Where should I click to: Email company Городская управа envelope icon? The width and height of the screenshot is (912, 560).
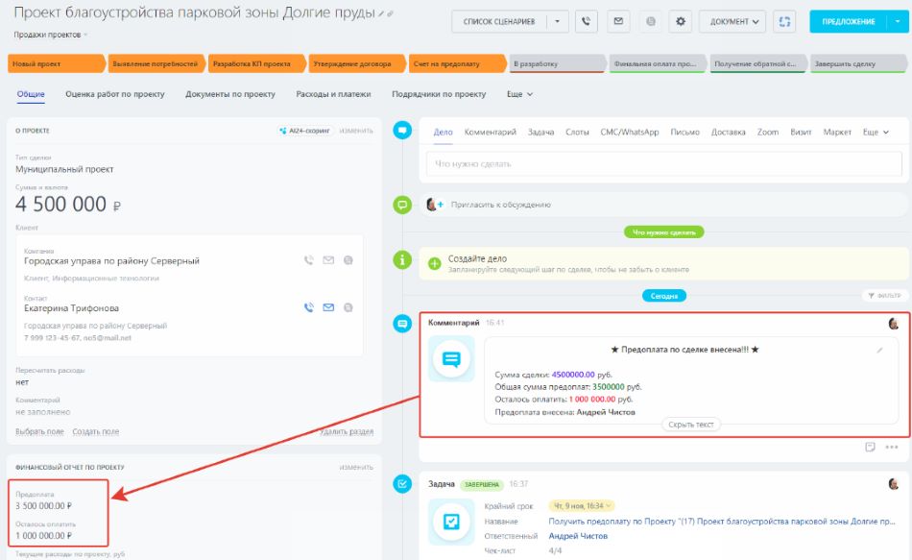click(328, 260)
